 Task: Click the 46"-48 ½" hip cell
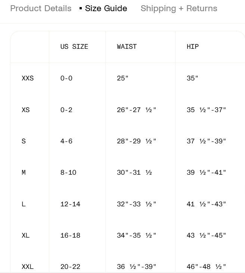tap(206, 267)
